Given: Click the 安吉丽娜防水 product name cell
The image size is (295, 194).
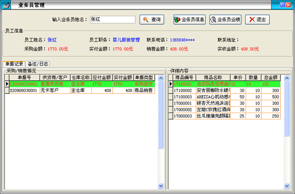Looking at the screenshot, I should (x=213, y=91).
